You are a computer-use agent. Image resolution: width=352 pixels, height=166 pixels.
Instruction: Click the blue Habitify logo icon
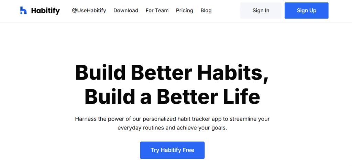pos(23,11)
